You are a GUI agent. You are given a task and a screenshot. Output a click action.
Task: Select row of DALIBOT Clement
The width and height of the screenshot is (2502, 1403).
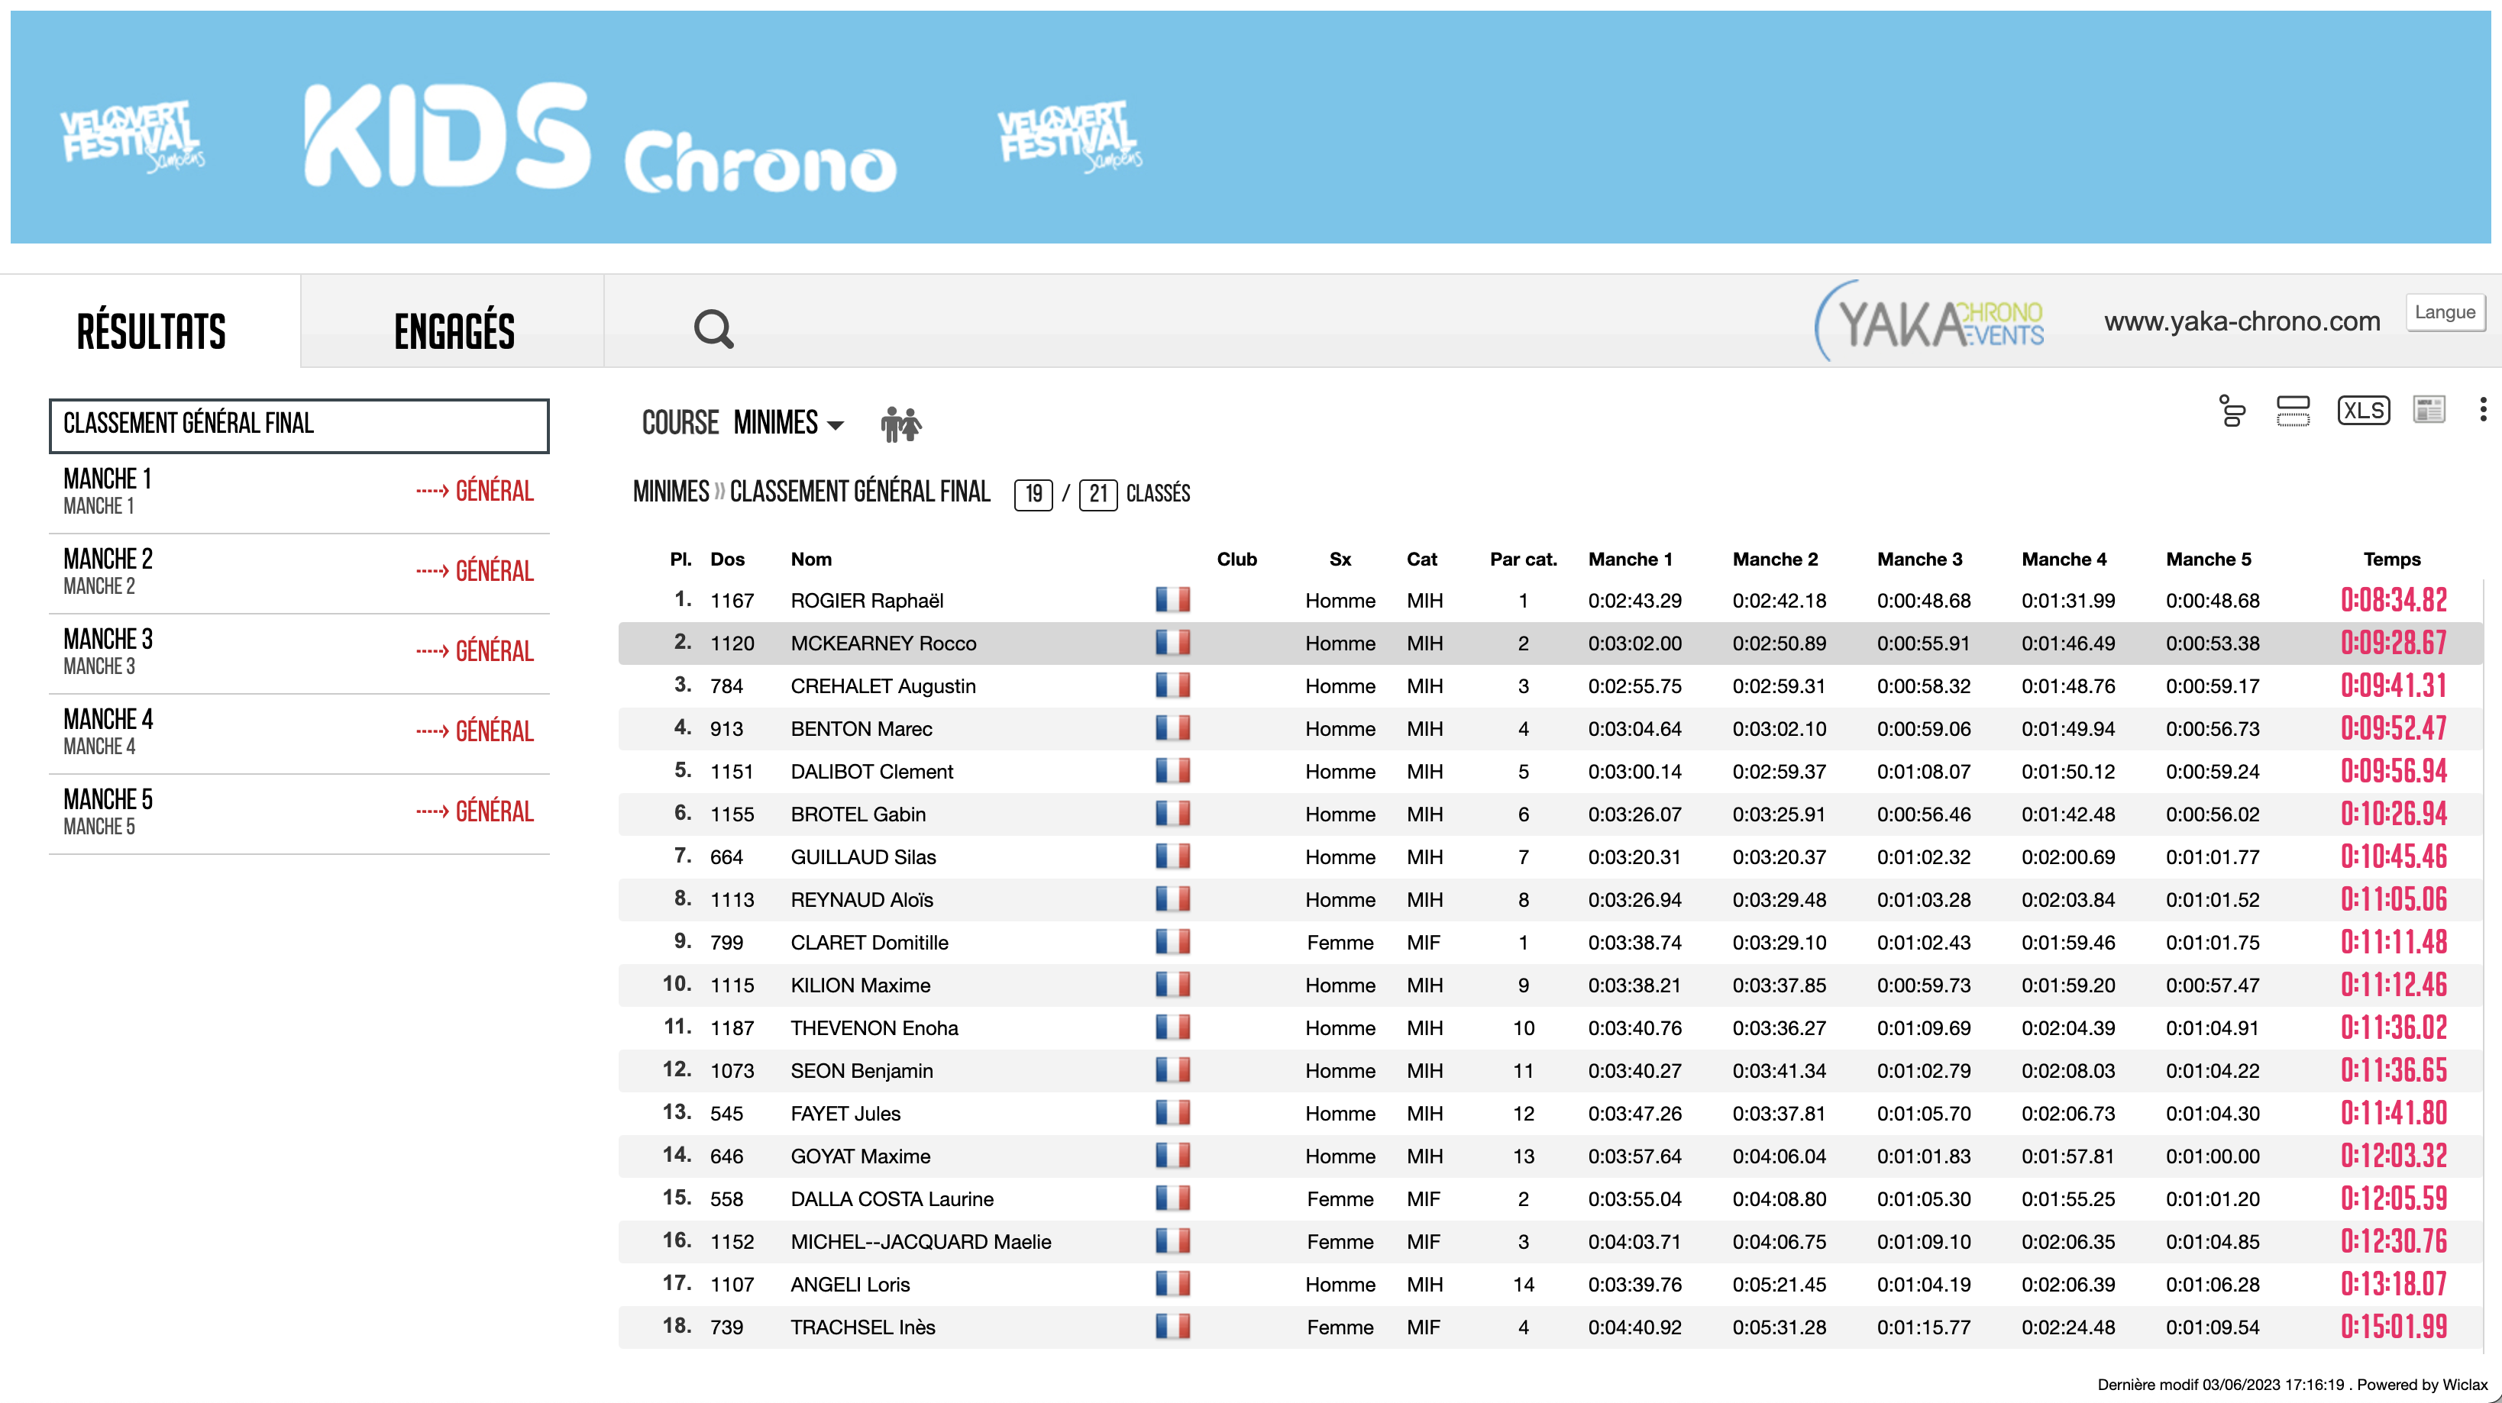(x=1550, y=771)
